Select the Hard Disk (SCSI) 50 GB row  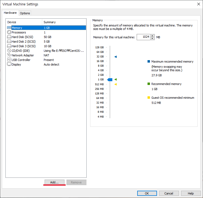[x=46, y=37]
